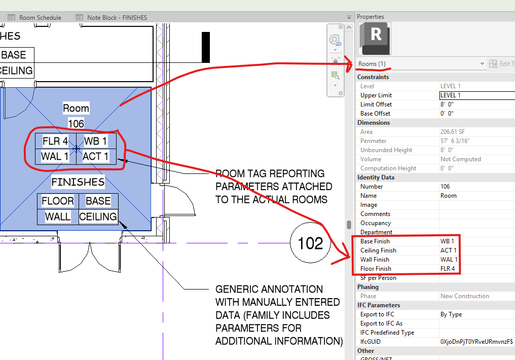The image size is (515, 360).
Task: Click the Image property value field
Action: tap(477, 205)
